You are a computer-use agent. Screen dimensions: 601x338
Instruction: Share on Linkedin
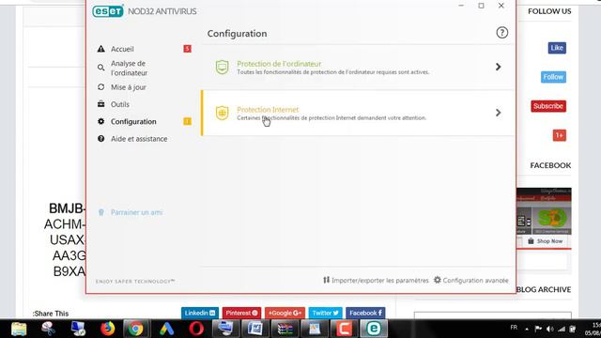[200, 313]
